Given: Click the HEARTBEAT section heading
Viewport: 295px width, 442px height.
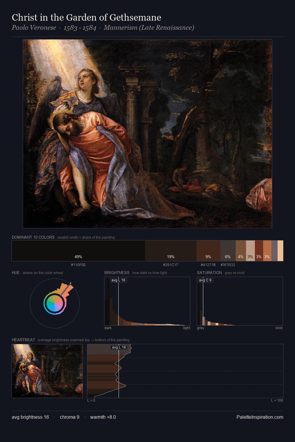Looking at the screenshot, I should 23,340.
